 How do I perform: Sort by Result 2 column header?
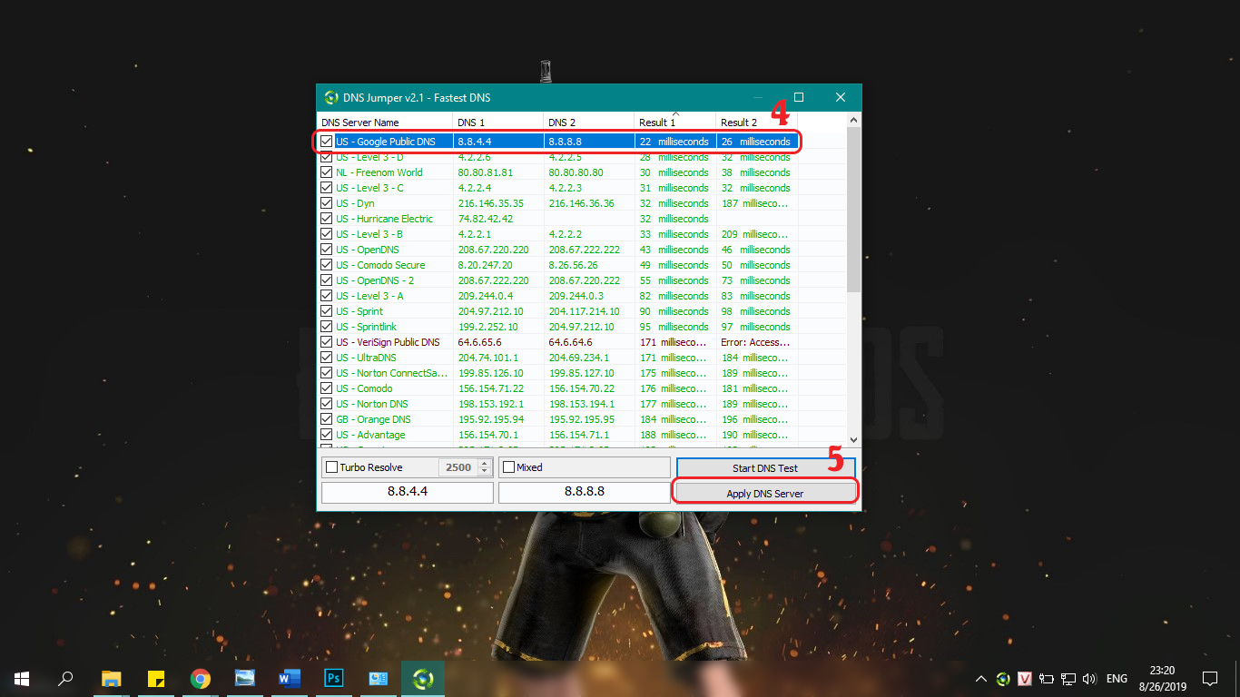click(x=757, y=123)
